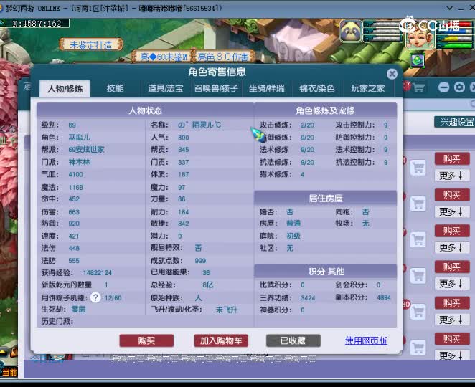Click the third 购买 button in the listing behind
The image size is (475, 387).
point(452,231)
